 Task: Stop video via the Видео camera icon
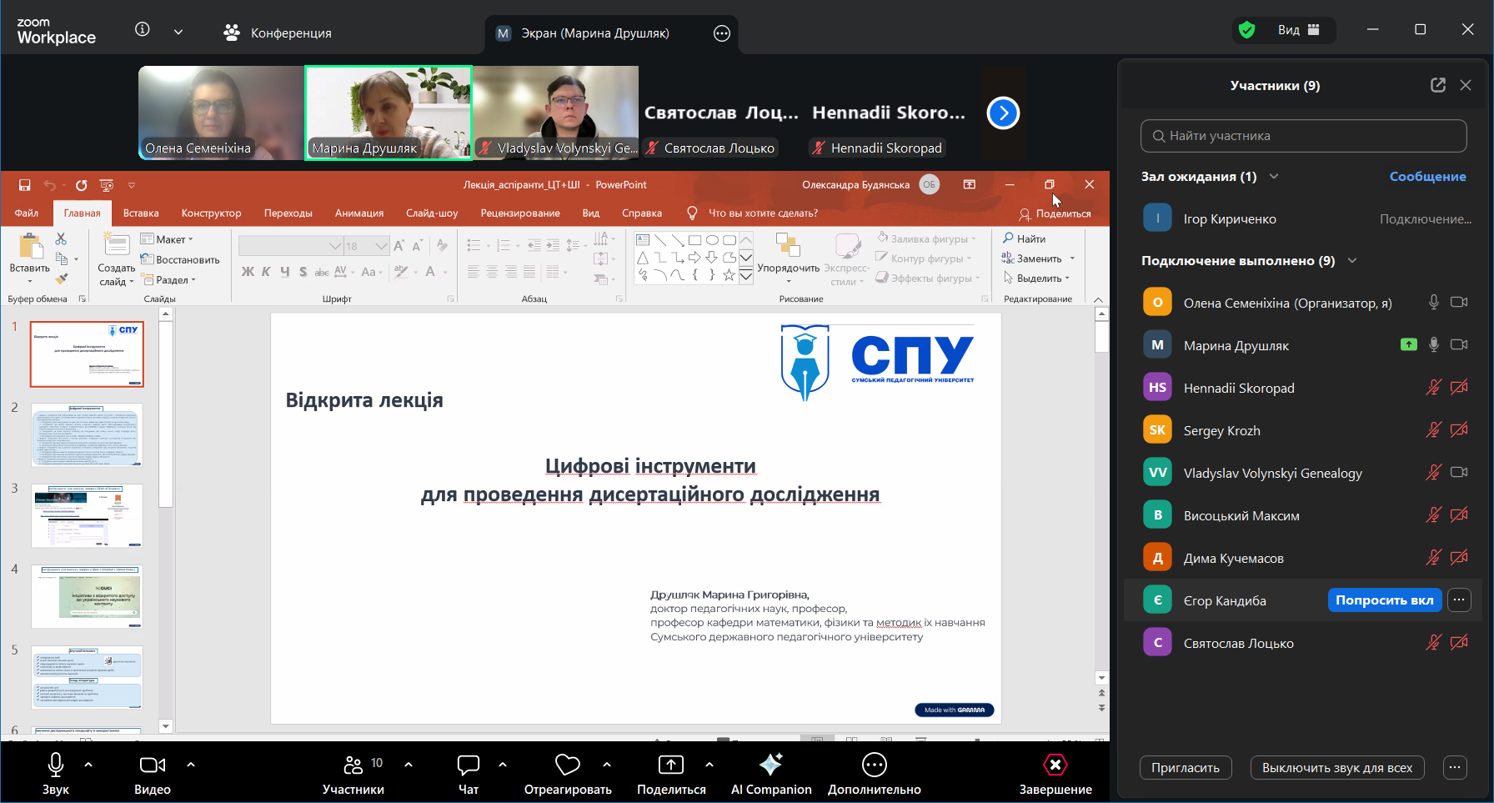pyautogui.click(x=151, y=764)
